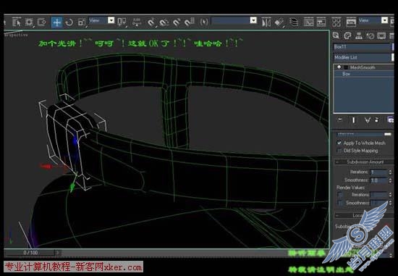
Task: Open the Select by Name tool
Action: point(17,22)
